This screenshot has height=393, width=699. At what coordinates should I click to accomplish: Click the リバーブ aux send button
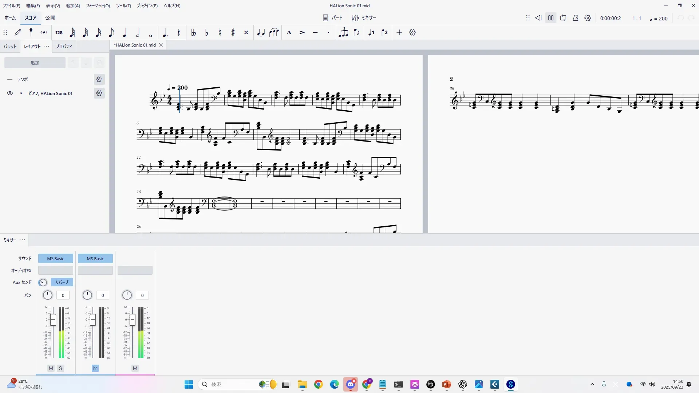point(62,282)
